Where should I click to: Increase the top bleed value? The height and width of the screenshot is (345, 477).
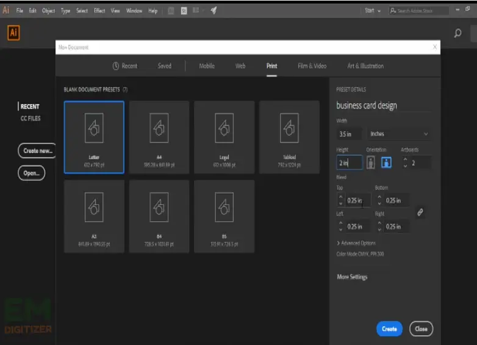pos(341,197)
